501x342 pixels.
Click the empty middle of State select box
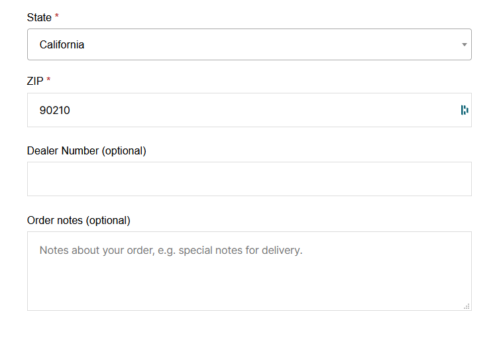tap(265, 45)
